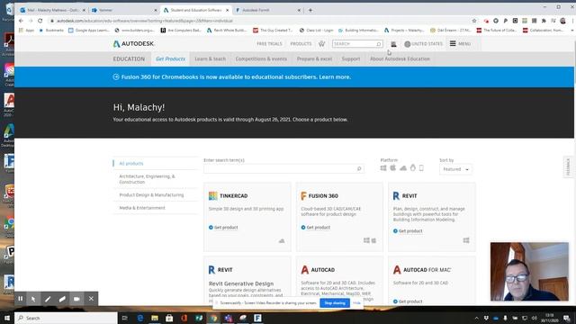Screen dimensions: 576x324
Task: Open About Autodesk Education tab
Action: [x=400, y=58]
